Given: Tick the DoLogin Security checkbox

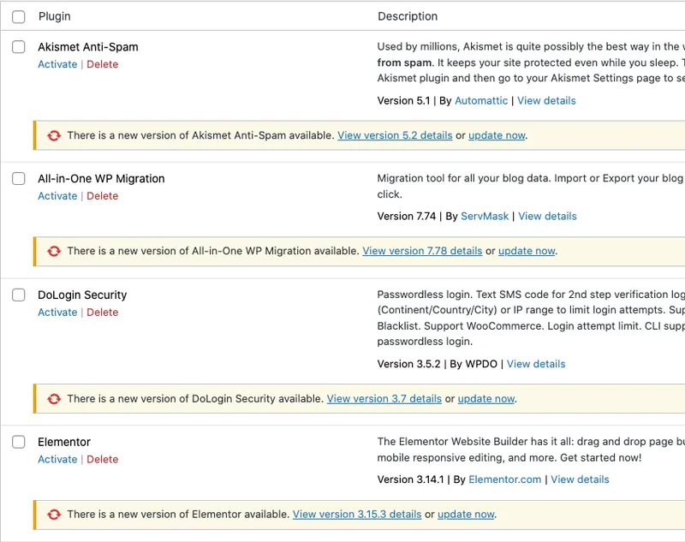Looking at the screenshot, I should tap(18, 295).
